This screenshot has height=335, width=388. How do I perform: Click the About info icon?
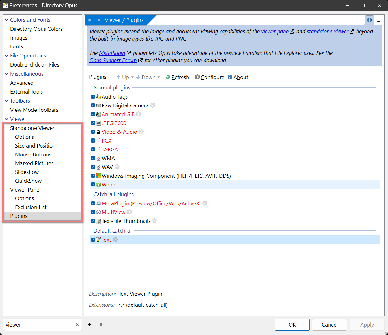[230, 77]
